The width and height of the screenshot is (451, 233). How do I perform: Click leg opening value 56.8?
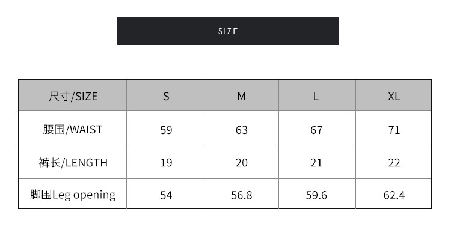(241, 195)
